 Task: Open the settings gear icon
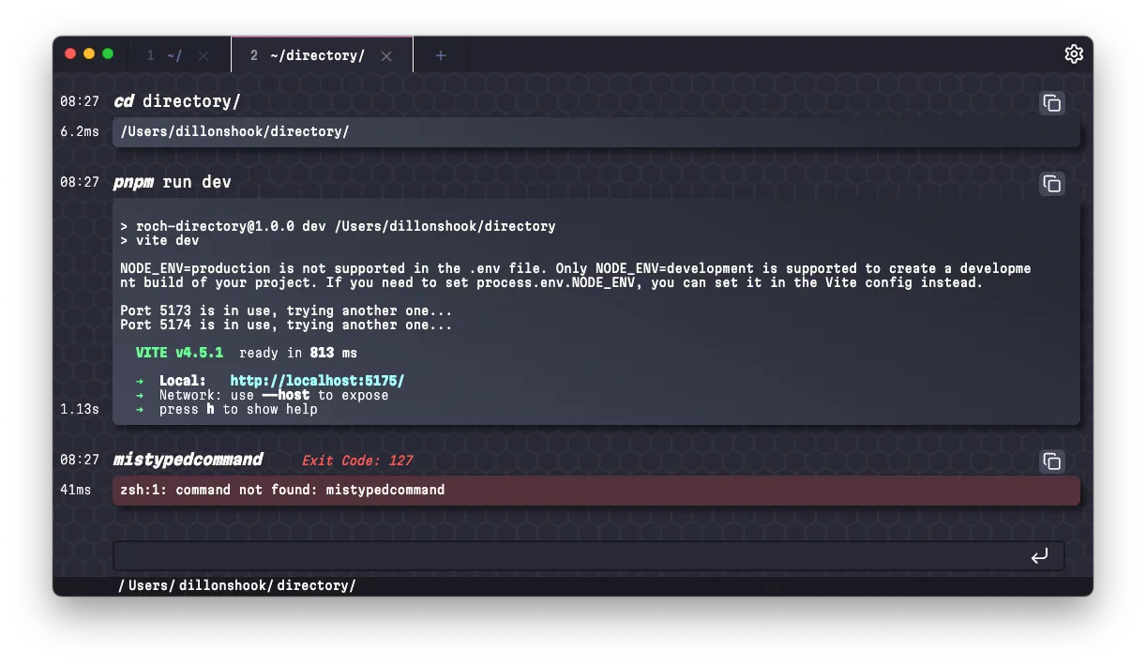pyautogui.click(x=1074, y=54)
